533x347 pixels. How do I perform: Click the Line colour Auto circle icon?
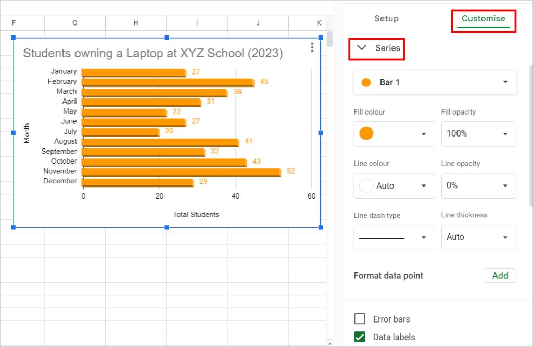pyautogui.click(x=366, y=185)
